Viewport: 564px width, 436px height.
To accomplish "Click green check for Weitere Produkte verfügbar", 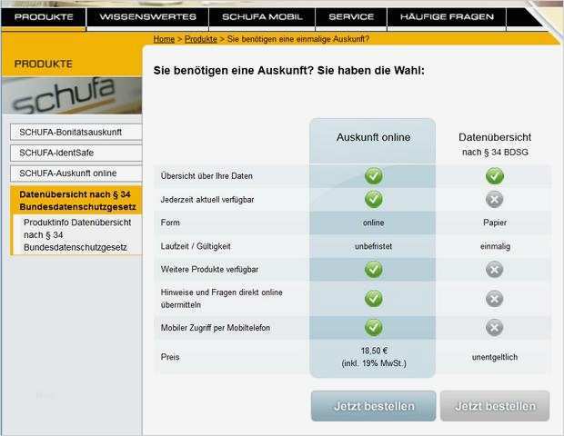I will pos(373,270).
